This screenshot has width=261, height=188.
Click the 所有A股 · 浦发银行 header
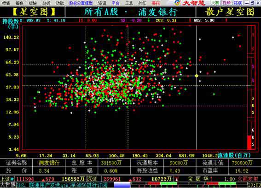pyautogui.click(x=131, y=12)
